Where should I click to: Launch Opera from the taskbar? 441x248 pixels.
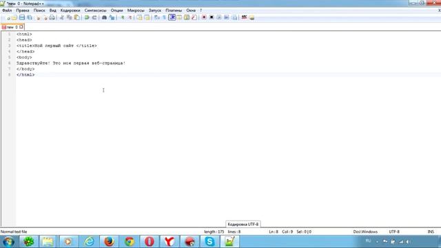click(150, 242)
